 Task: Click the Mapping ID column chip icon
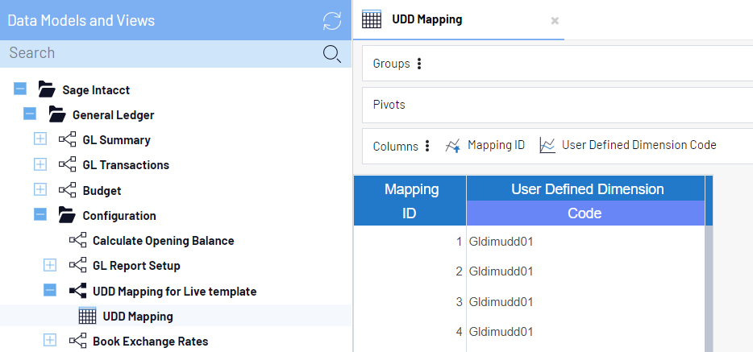(x=453, y=145)
